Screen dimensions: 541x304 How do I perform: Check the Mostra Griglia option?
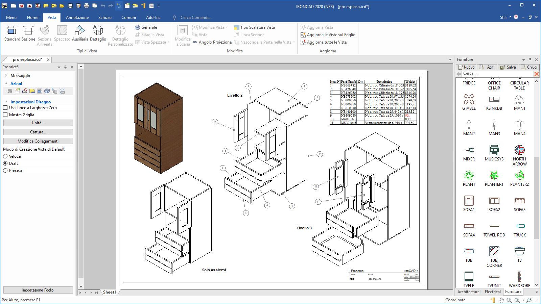coord(5,115)
